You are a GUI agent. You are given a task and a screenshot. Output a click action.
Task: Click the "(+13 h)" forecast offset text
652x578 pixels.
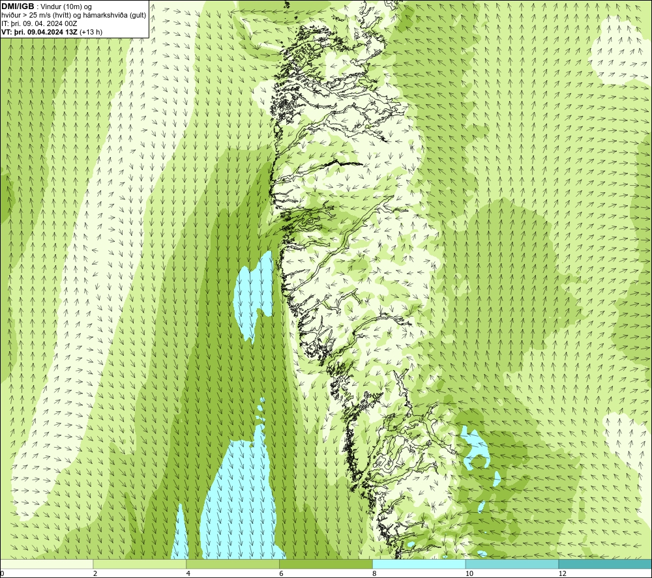pyautogui.click(x=91, y=32)
